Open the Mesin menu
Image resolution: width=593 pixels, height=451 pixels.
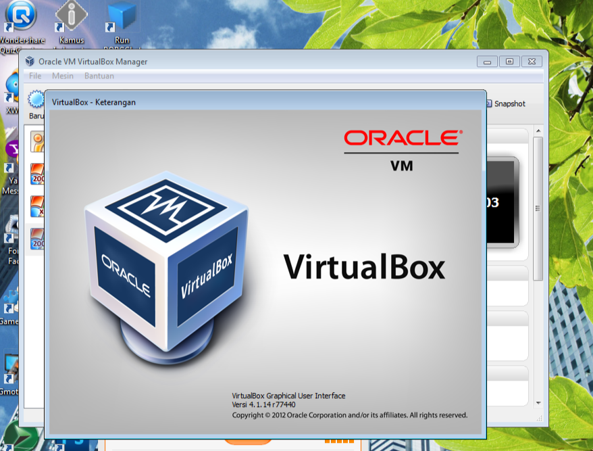tap(63, 76)
